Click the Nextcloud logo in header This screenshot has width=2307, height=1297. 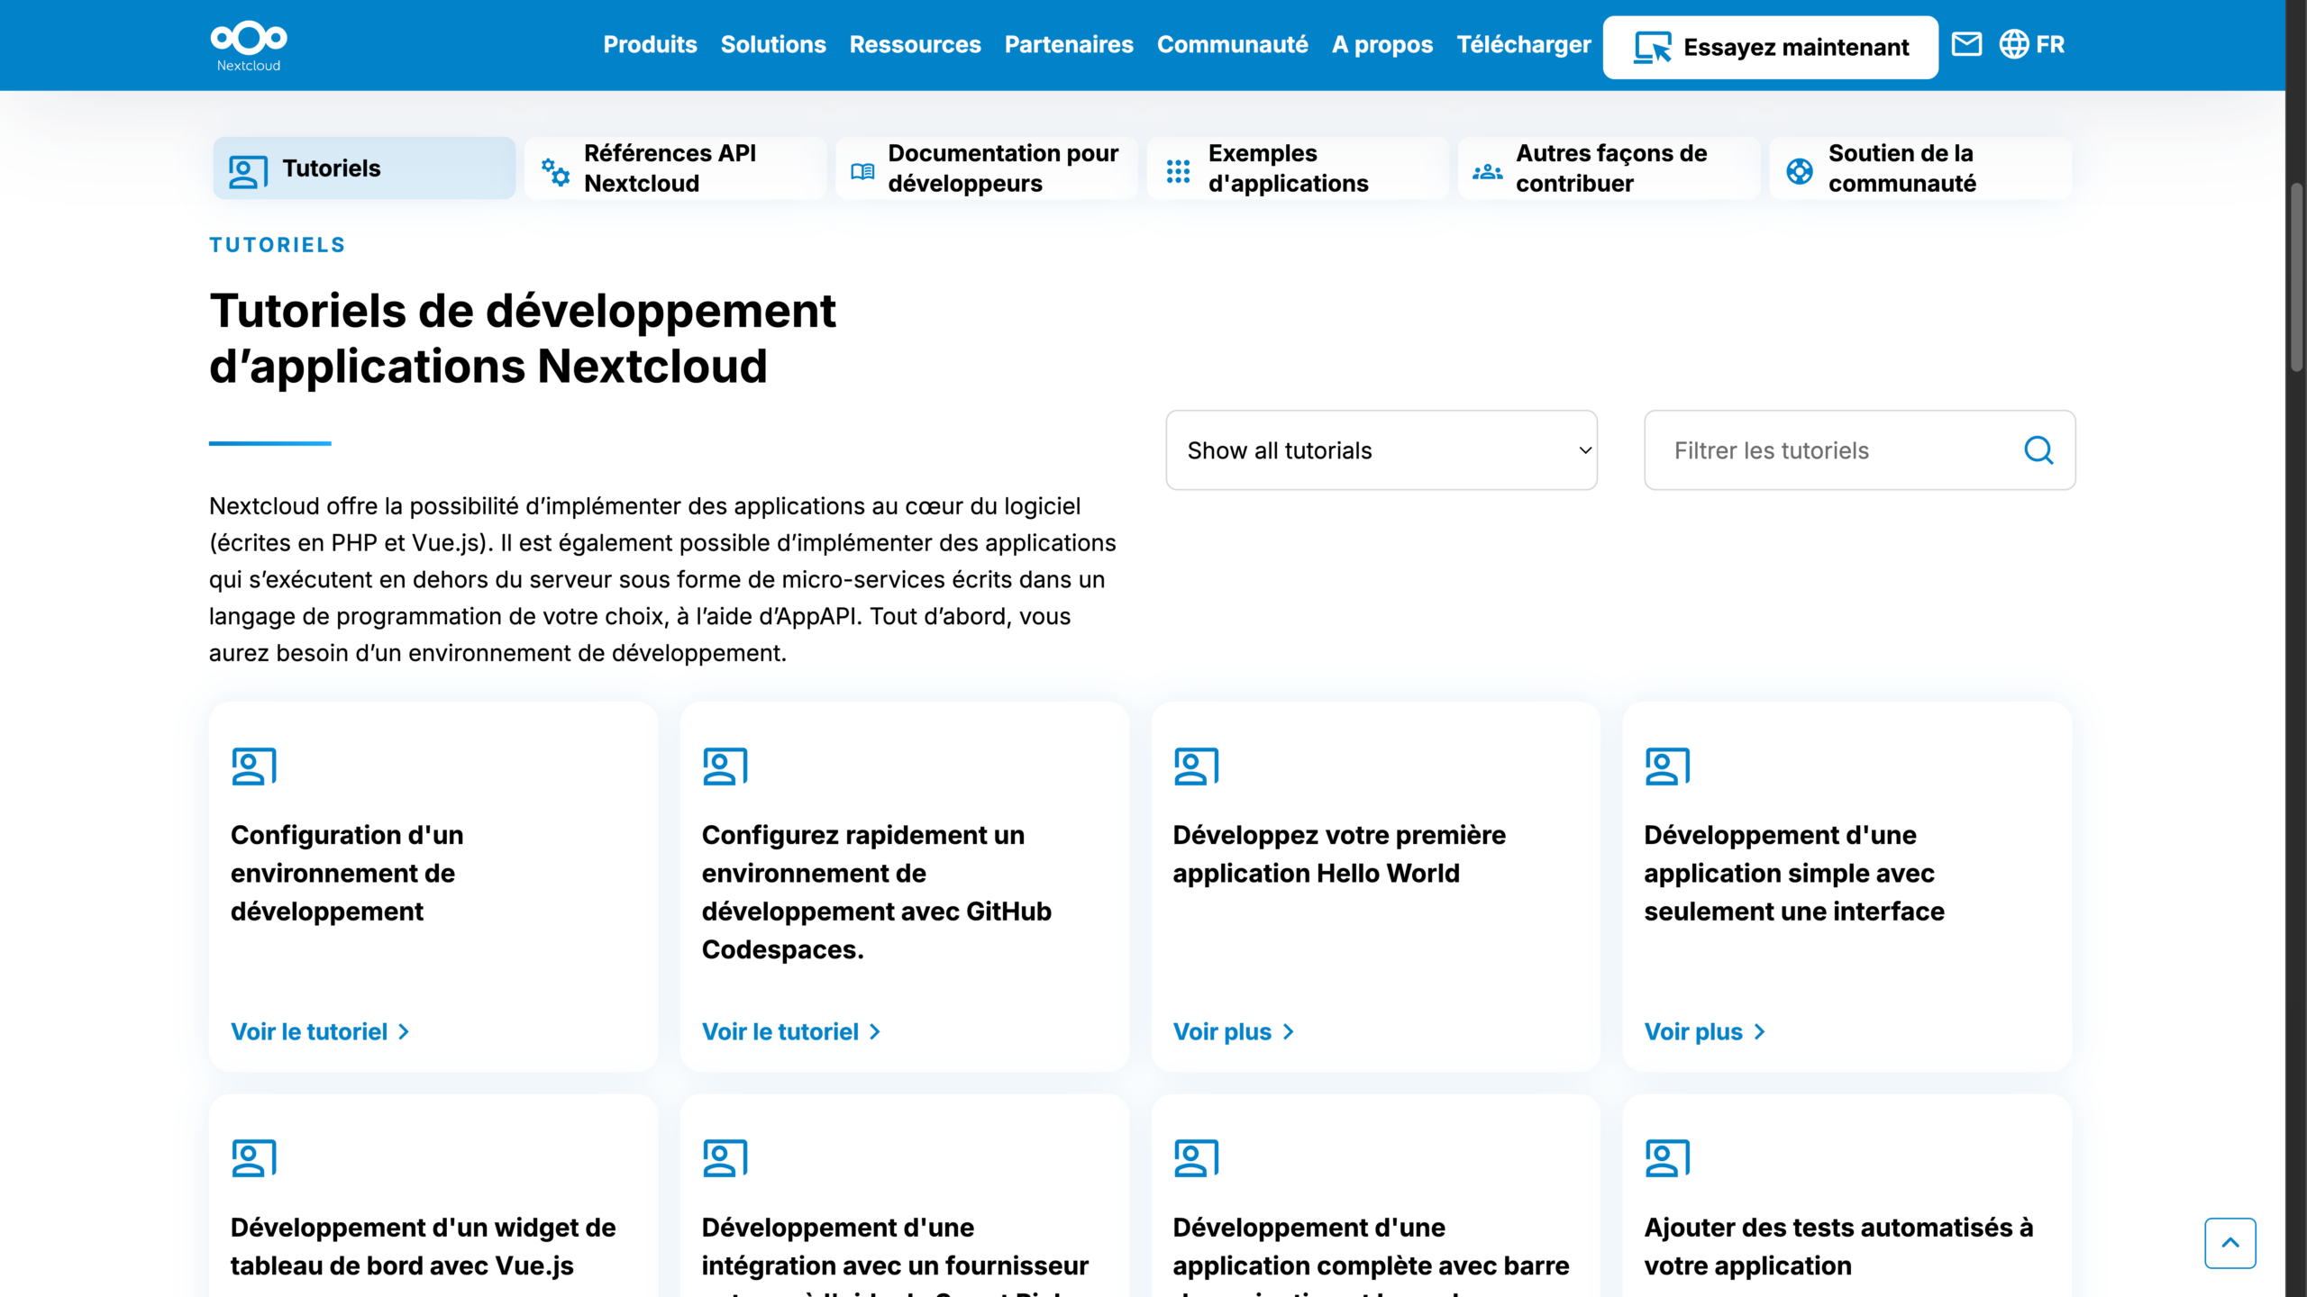(249, 45)
